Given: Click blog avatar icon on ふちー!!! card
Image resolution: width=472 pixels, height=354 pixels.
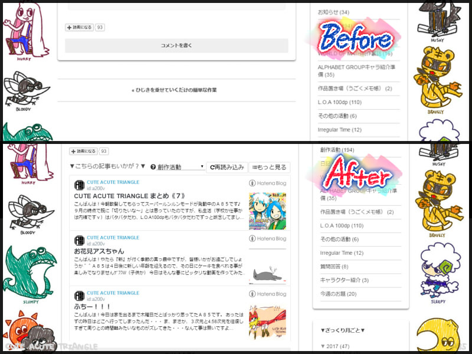Looking at the screenshot, I should pyautogui.click(x=79, y=296).
